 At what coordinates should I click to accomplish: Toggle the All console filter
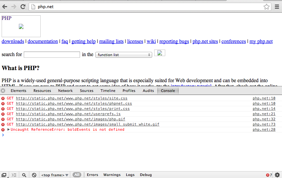[77, 175]
